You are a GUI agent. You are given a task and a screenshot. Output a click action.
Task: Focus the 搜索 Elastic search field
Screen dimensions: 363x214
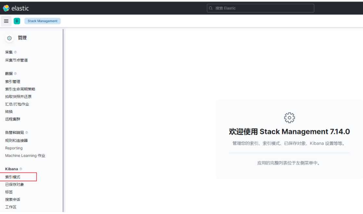pos(260,8)
